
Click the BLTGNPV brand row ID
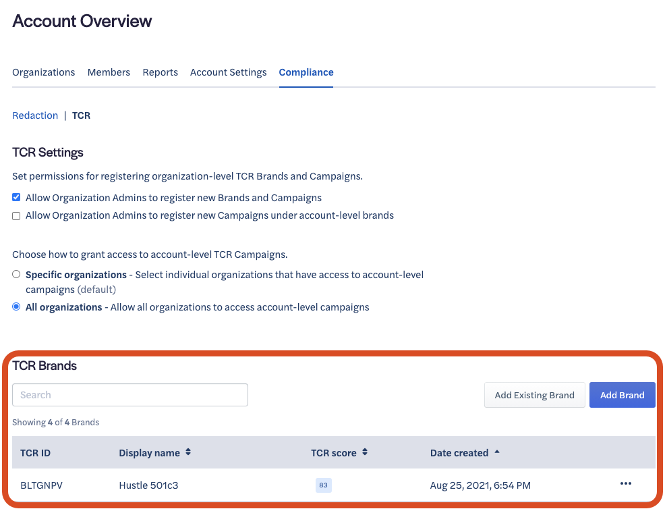point(41,485)
